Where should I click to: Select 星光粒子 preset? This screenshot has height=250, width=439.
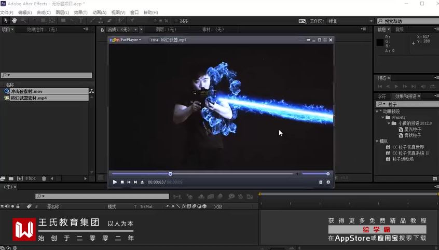click(x=413, y=129)
